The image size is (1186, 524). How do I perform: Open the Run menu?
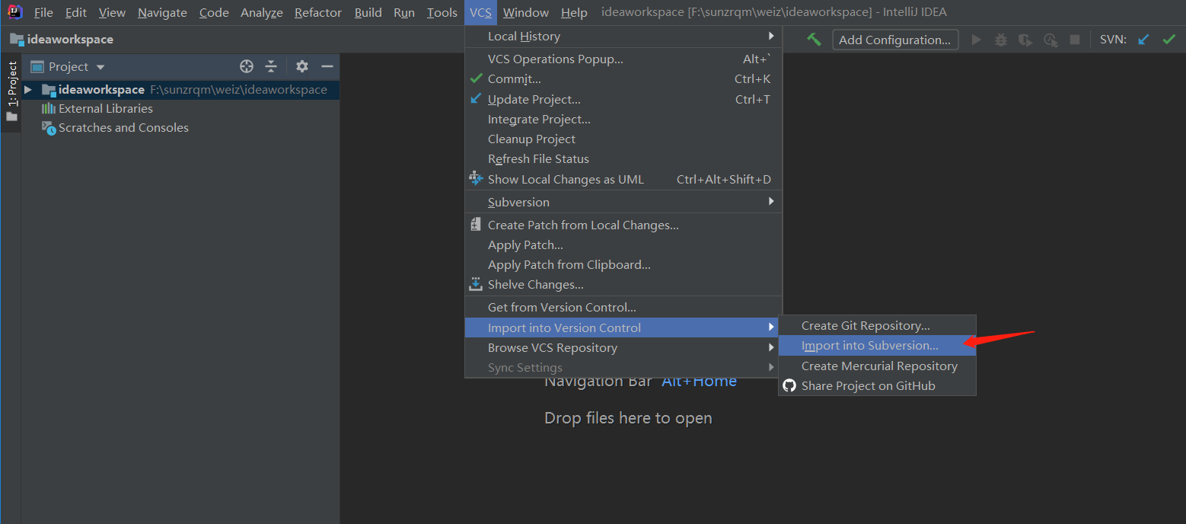coord(404,12)
